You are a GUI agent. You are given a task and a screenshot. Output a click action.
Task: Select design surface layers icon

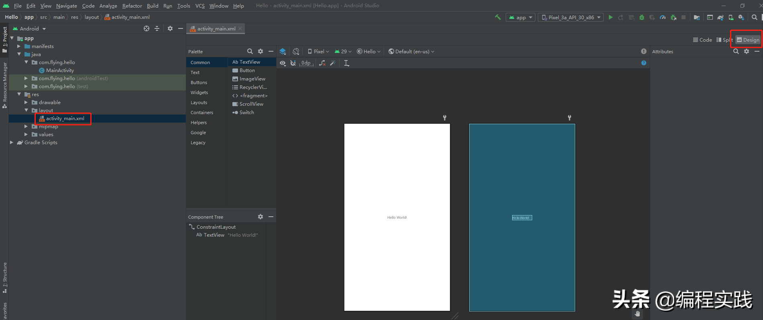283,51
